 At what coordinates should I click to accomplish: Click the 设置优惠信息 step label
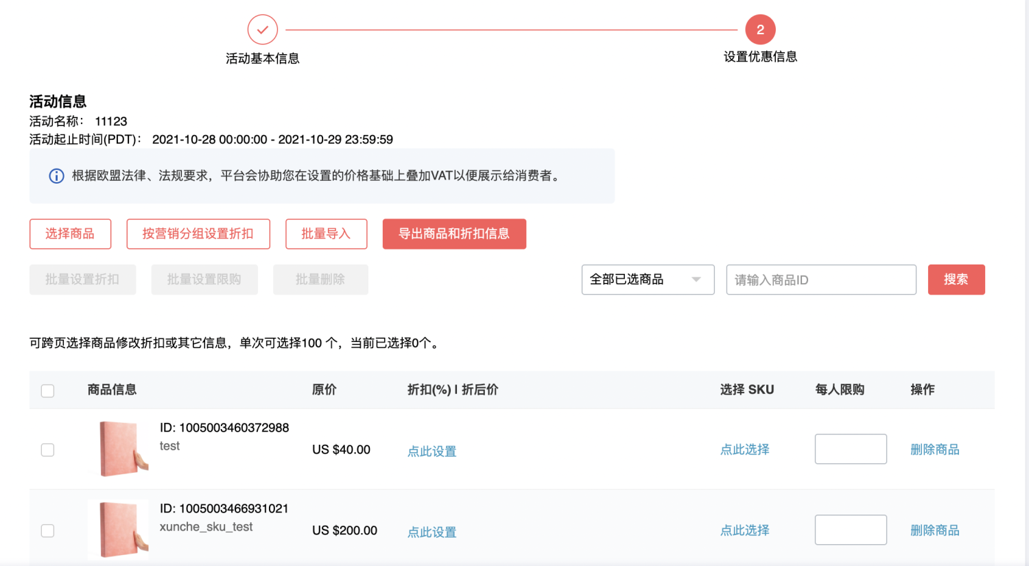point(760,57)
